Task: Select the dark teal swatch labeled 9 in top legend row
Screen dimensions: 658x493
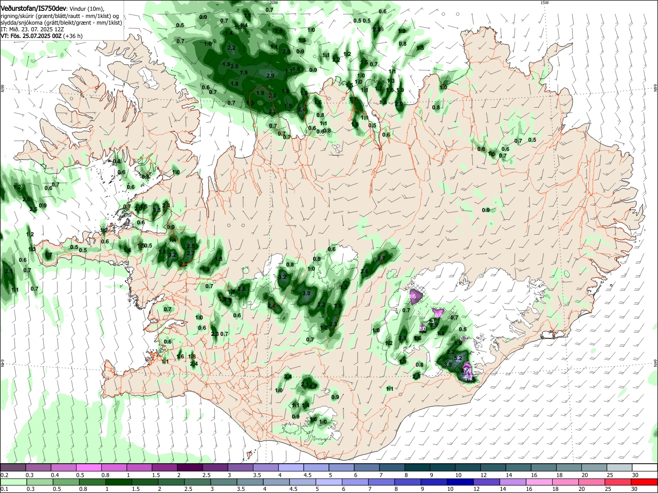Action: click(x=442, y=468)
